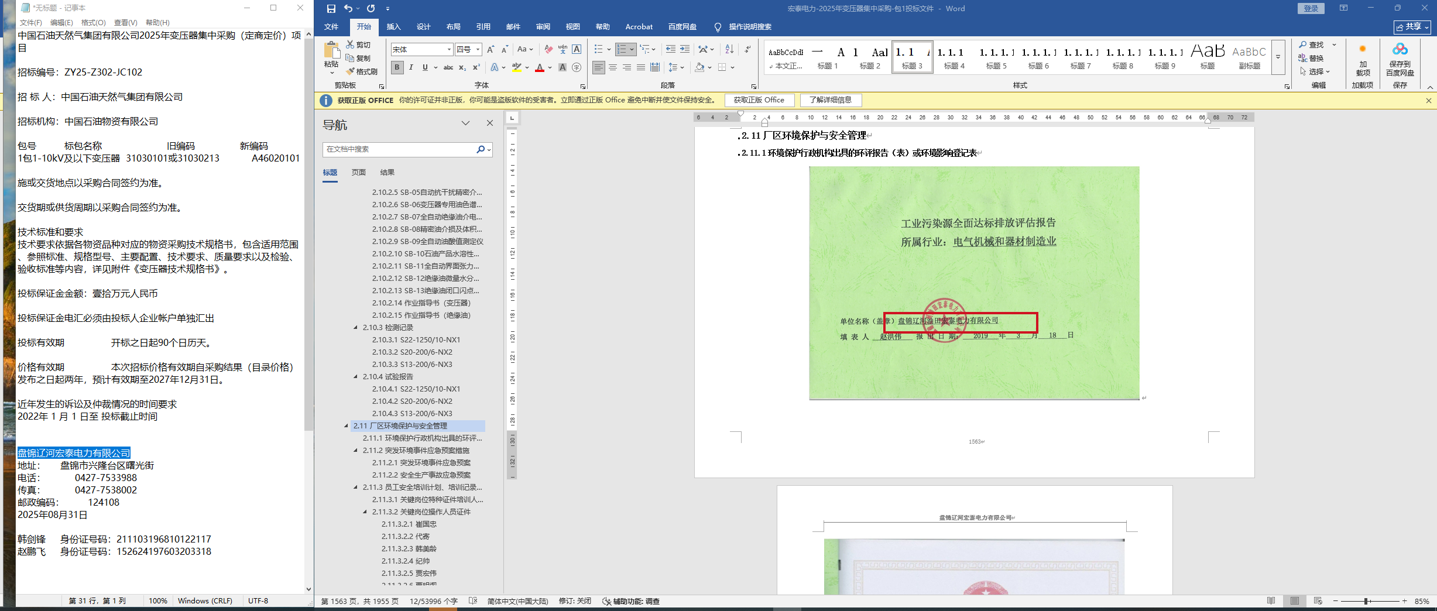
Task: Sort text with the A-Z sort icon
Action: pyautogui.click(x=729, y=49)
